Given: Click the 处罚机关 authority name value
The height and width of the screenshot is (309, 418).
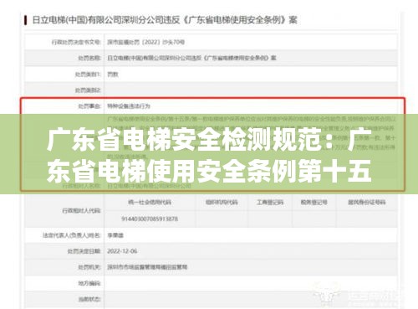Looking at the screenshot, I should tap(147, 267).
